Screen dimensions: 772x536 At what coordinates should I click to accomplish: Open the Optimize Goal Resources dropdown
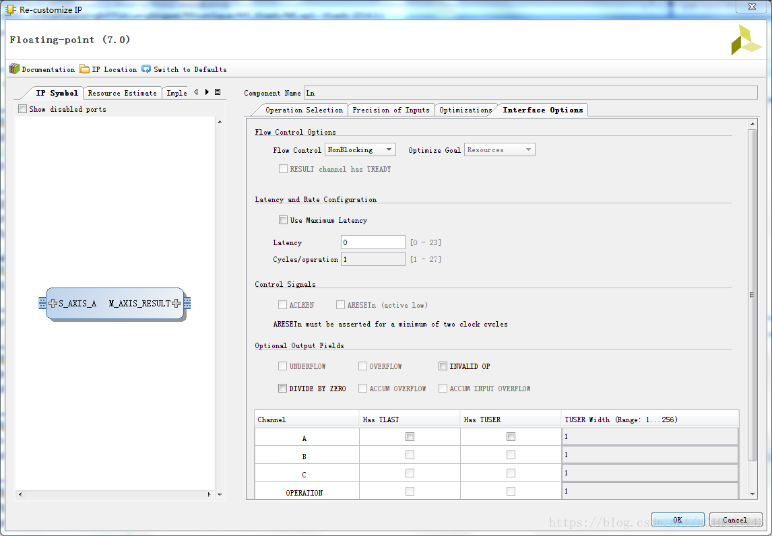point(499,149)
